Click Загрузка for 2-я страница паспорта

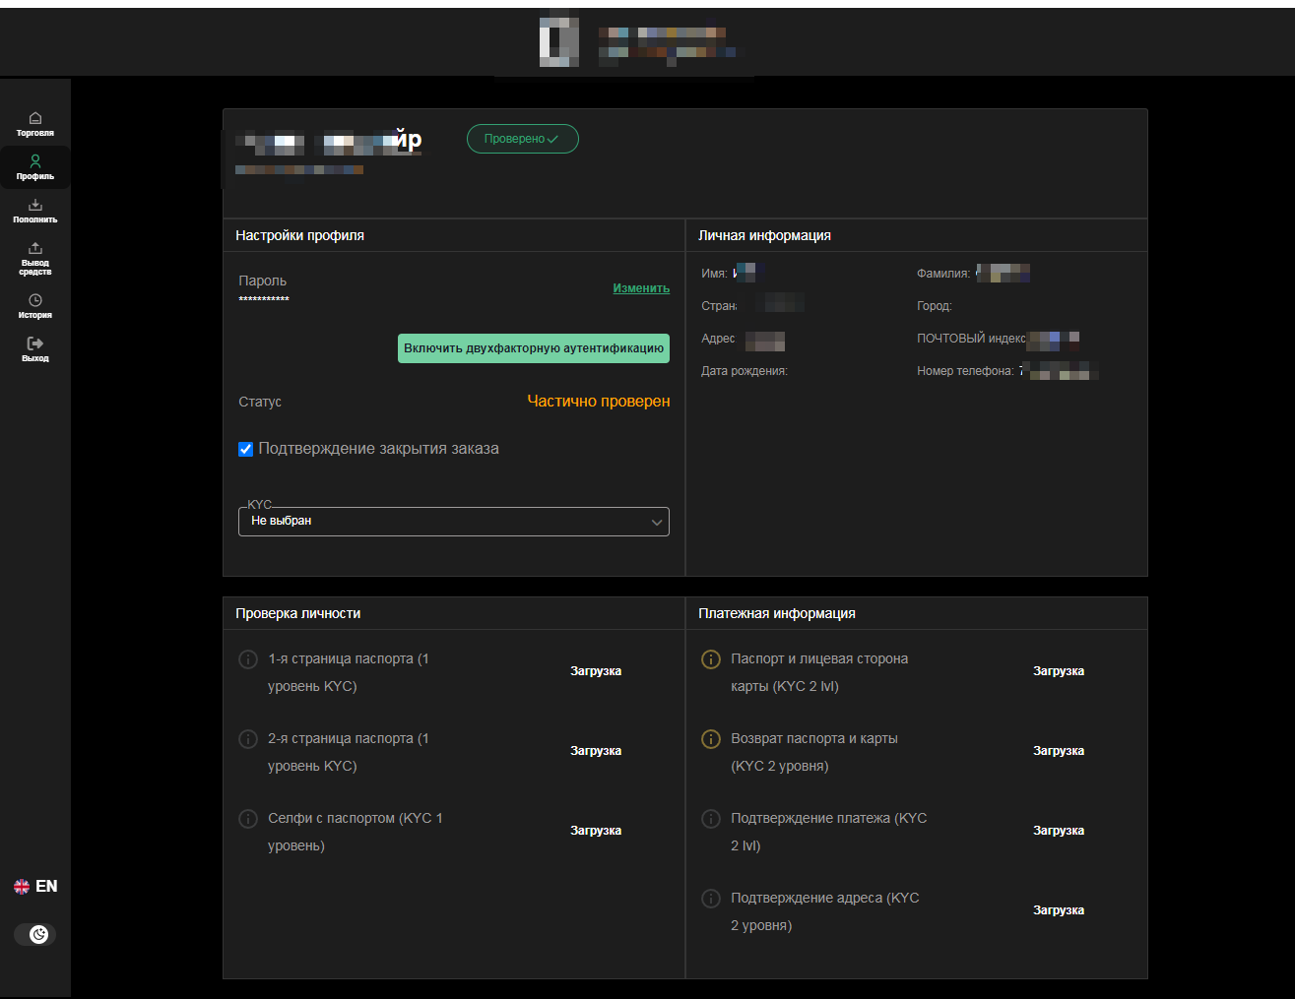pos(596,751)
